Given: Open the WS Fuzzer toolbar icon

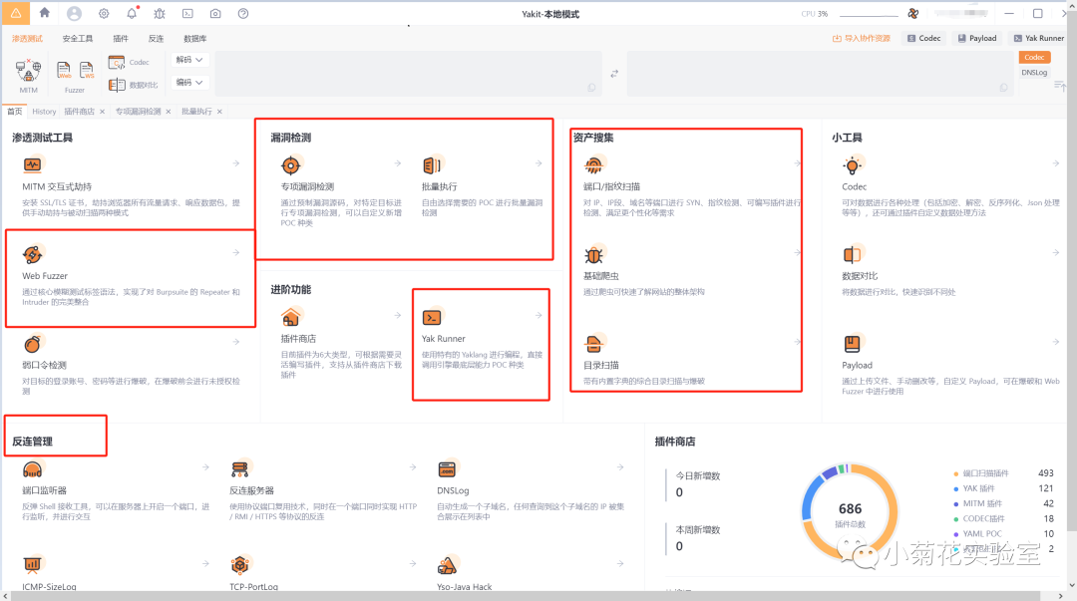Looking at the screenshot, I should pyautogui.click(x=87, y=70).
